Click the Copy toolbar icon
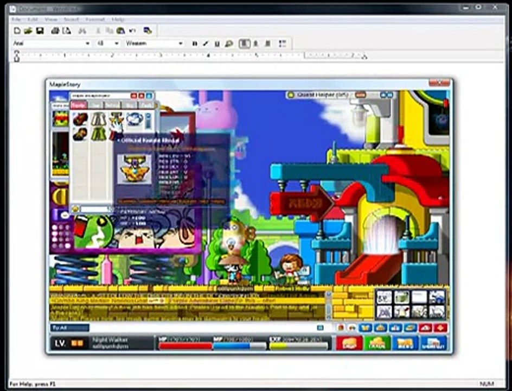The width and height of the screenshot is (512, 391). 109,31
